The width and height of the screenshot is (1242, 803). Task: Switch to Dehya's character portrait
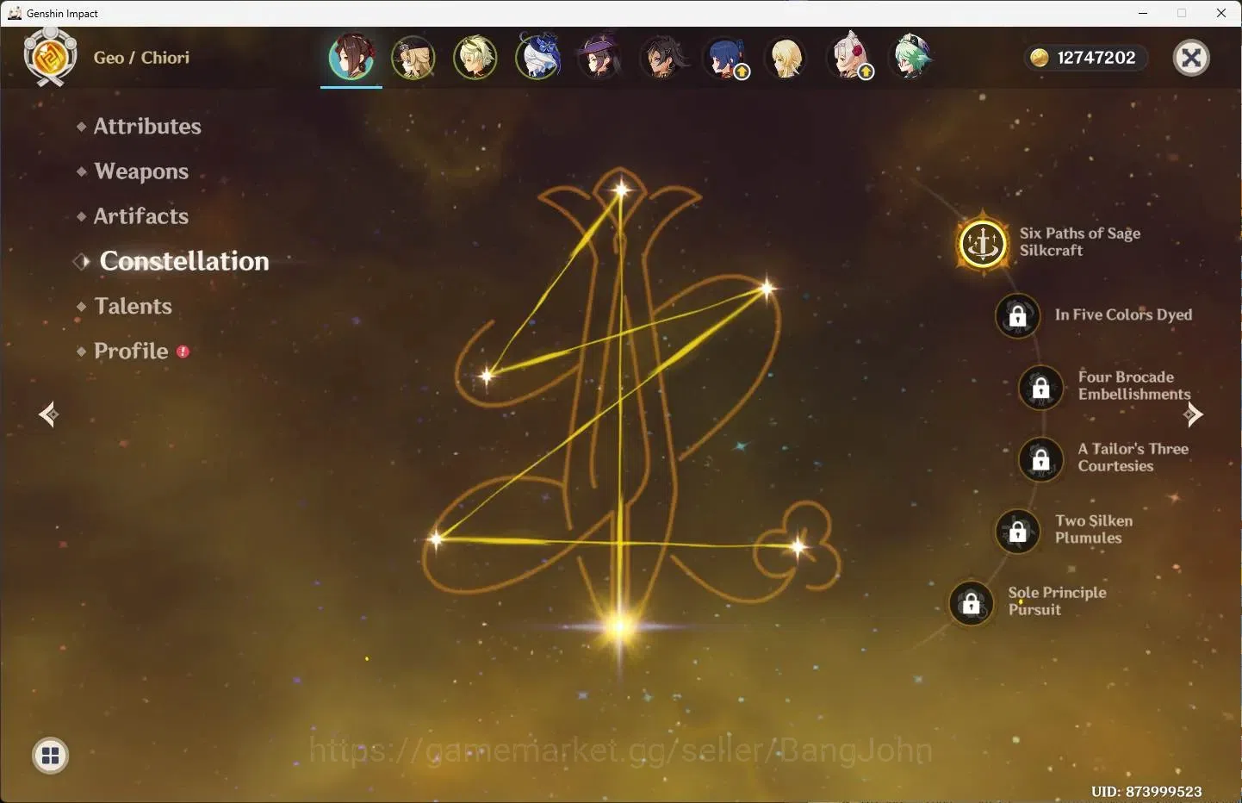[663, 58]
